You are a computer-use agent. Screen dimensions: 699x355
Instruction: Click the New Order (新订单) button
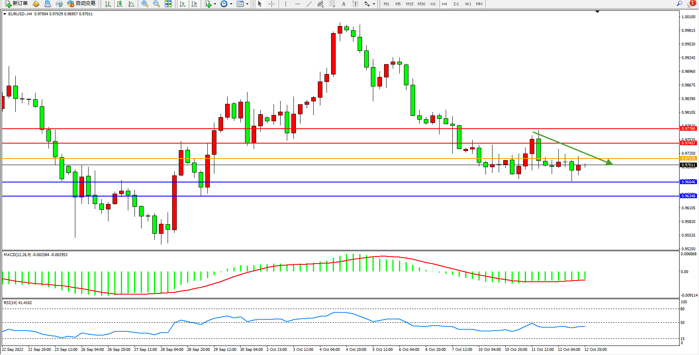pos(17,4)
